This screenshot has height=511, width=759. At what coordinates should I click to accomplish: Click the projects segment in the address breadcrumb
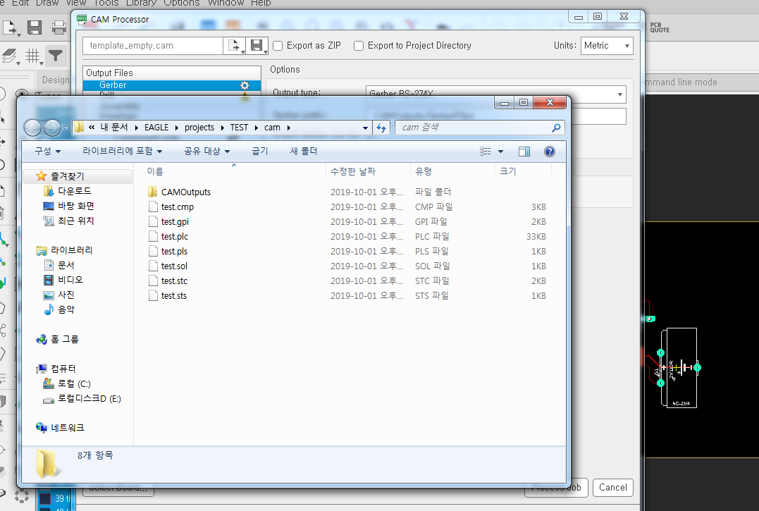click(x=199, y=128)
